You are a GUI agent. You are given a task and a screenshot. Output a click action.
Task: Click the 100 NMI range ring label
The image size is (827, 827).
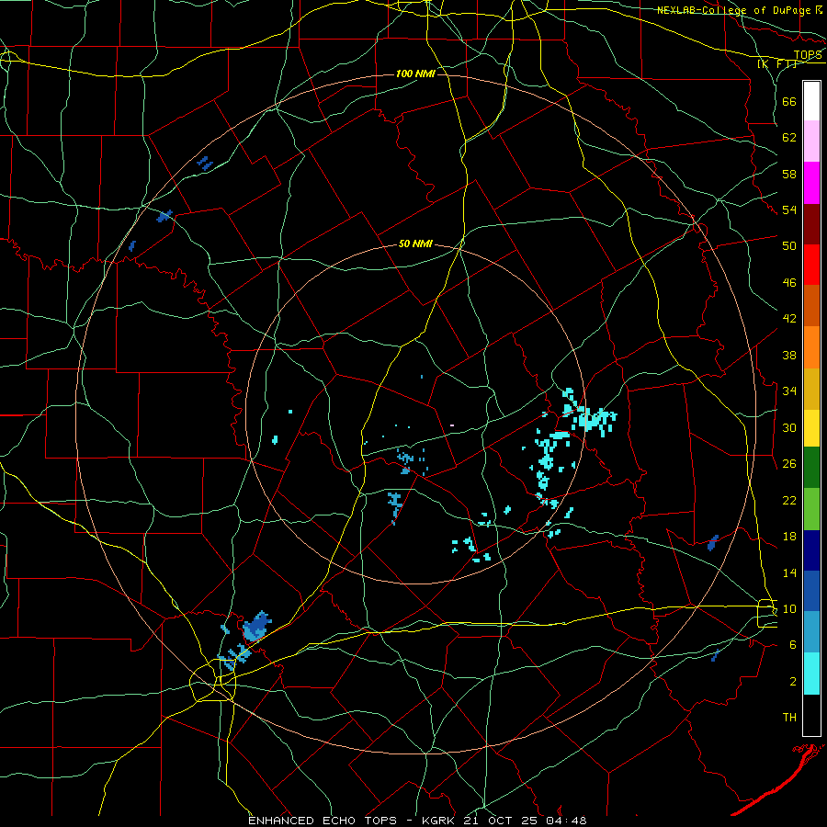415,74
